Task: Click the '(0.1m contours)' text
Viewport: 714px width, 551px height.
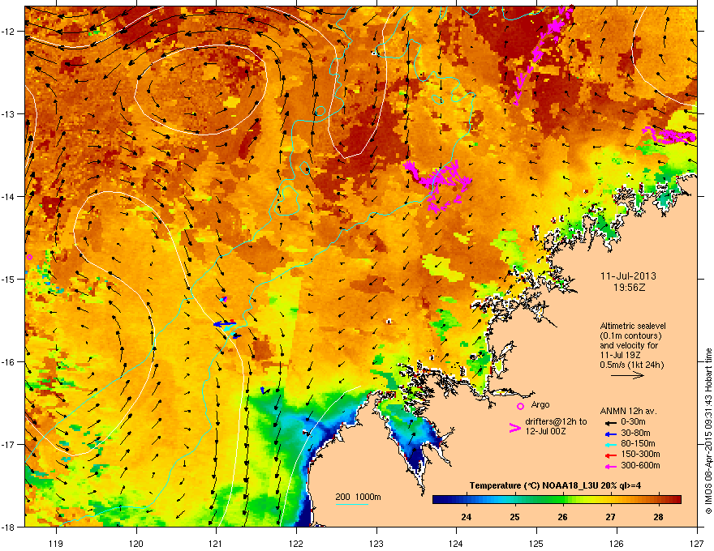Action: click(x=630, y=336)
